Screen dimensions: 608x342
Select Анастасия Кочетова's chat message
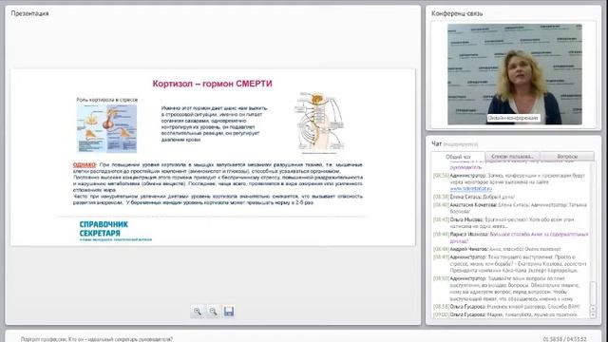click(510, 208)
